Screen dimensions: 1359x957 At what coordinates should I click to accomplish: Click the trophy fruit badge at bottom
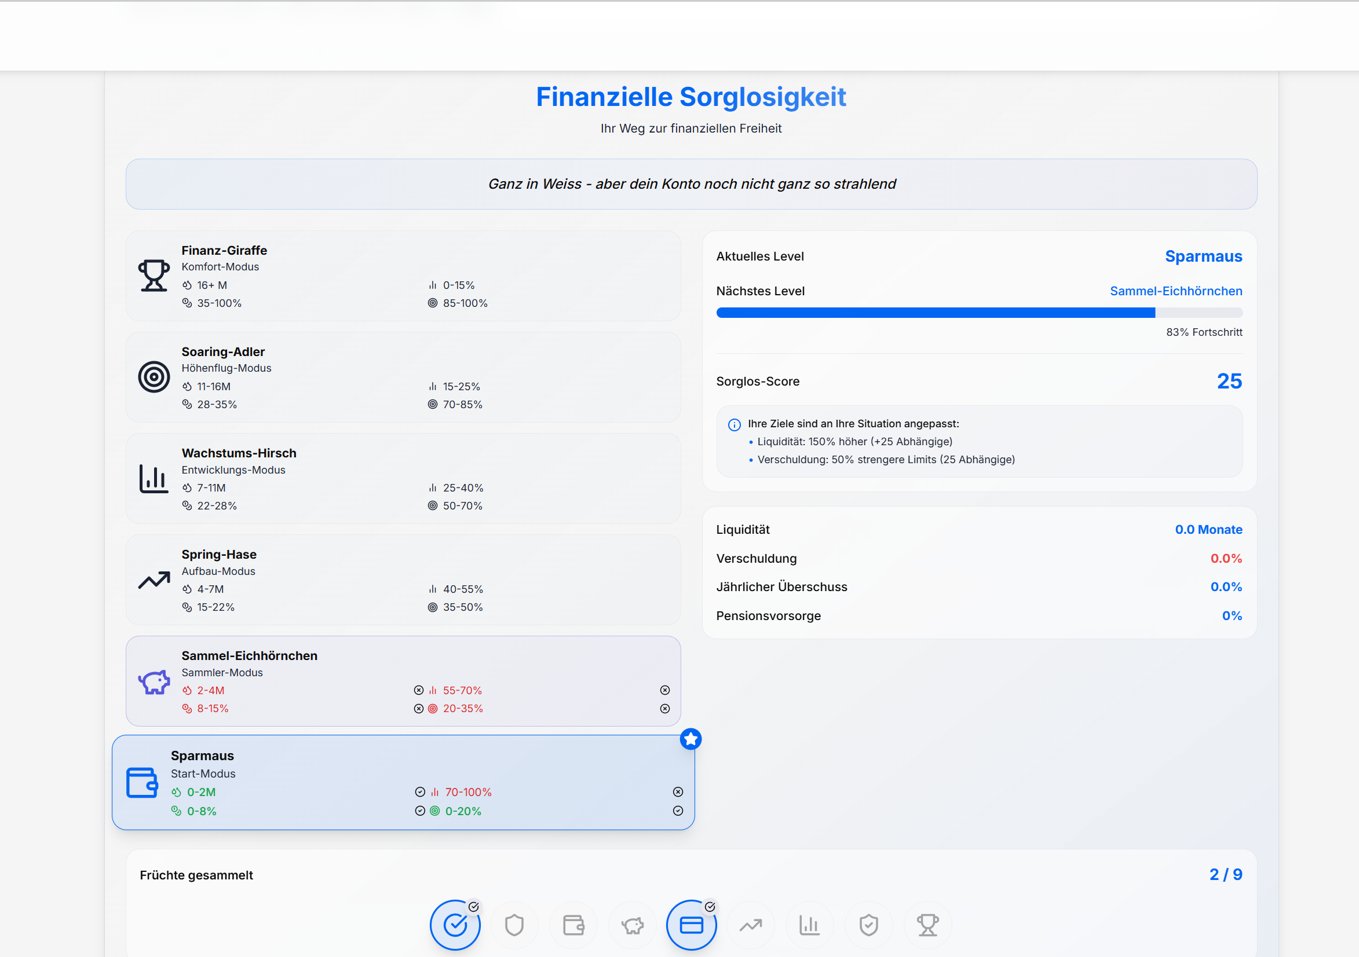927,925
